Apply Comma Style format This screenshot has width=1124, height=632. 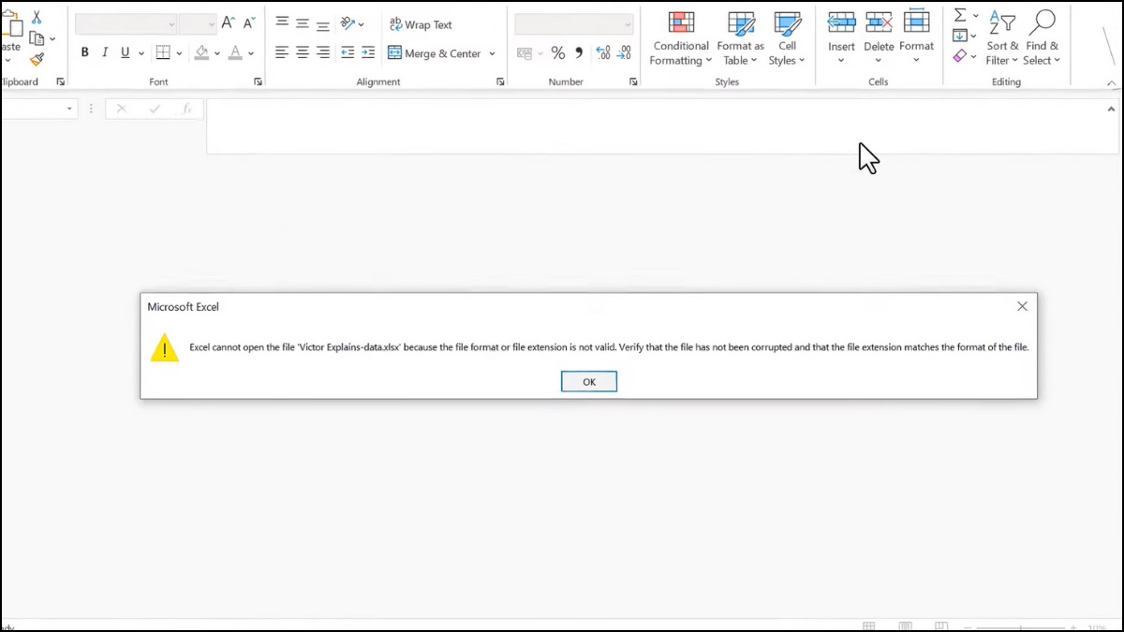click(579, 53)
